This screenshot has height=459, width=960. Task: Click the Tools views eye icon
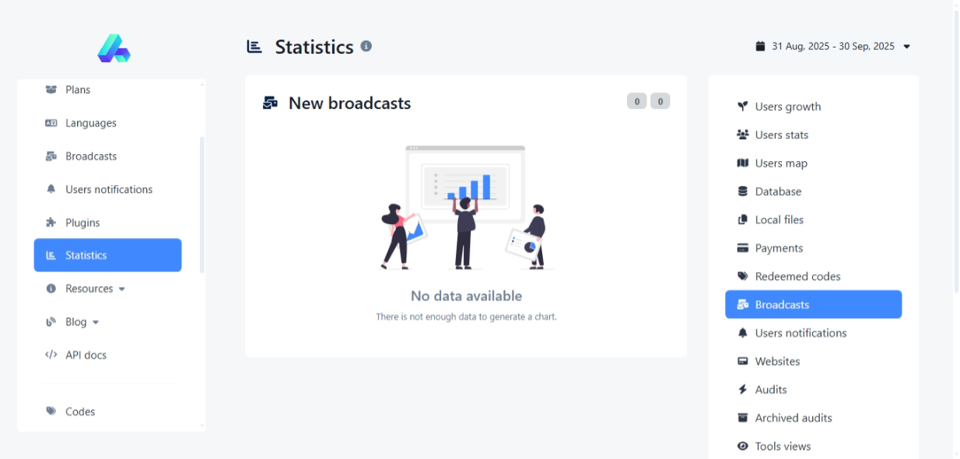click(x=742, y=447)
